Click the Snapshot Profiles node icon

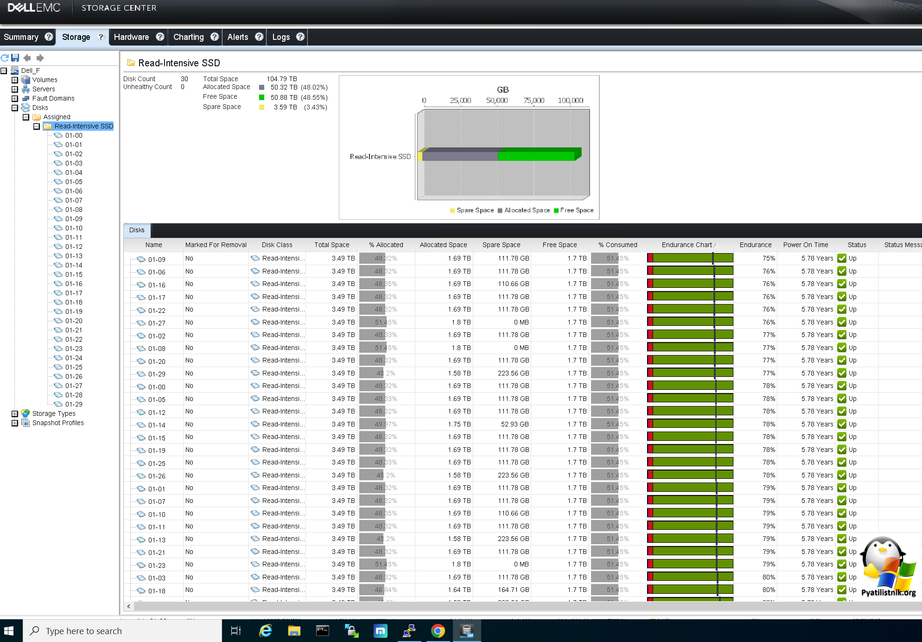(x=26, y=423)
